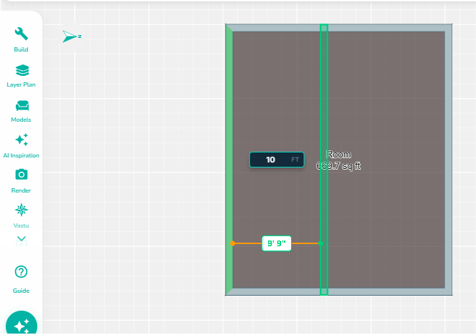Viewport: 476px width, 335px height.
Task: Click the green dimension endpoint on the divider wall
Action: click(320, 243)
